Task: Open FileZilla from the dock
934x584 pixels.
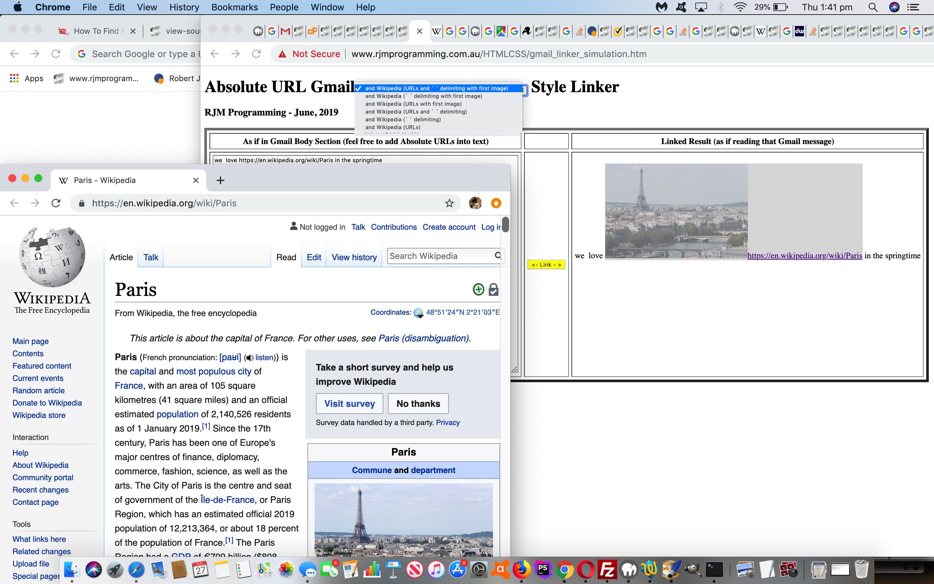Action: click(x=607, y=569)
